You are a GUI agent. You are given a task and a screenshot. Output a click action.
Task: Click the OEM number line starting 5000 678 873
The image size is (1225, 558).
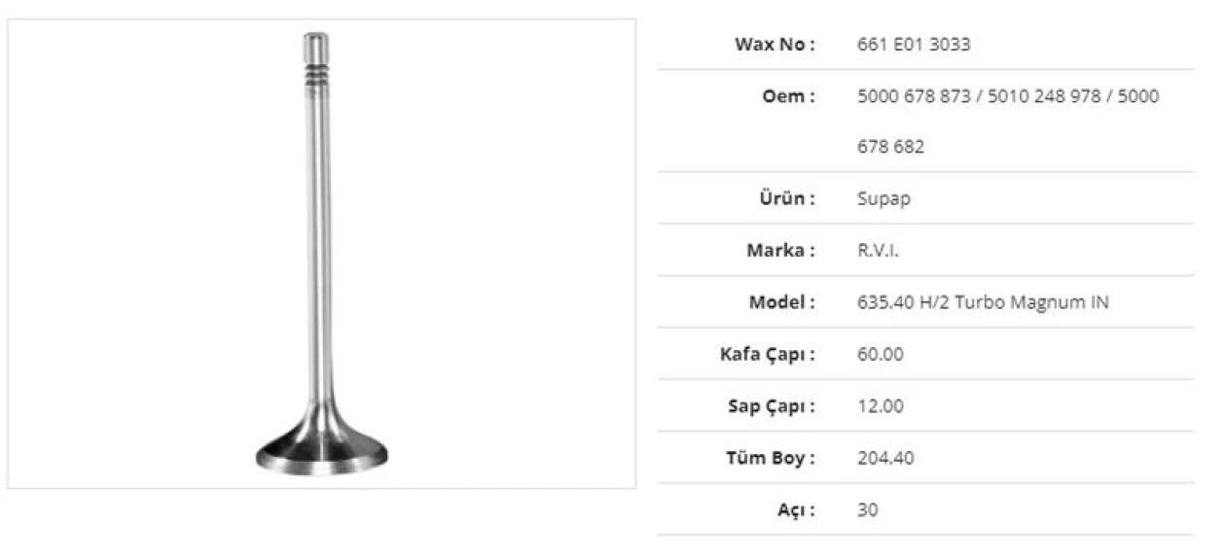(x=1008, y=96)
